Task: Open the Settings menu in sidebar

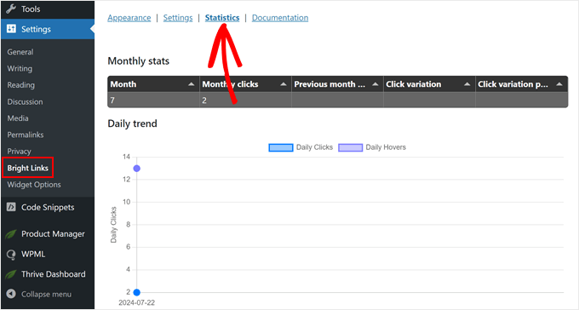Action: point(48,29)
